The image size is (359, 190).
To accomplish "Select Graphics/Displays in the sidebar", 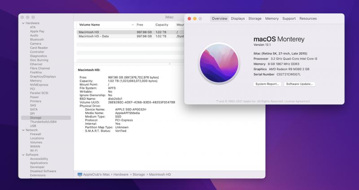I will point(43,76).
